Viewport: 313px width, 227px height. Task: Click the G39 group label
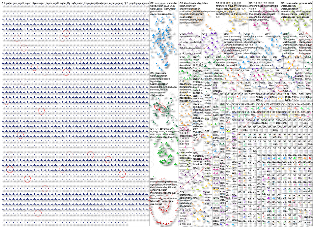point(207,57)
